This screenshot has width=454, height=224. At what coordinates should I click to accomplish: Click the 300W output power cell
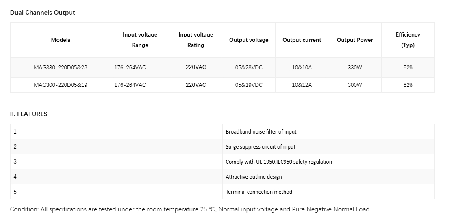(355, 85)
